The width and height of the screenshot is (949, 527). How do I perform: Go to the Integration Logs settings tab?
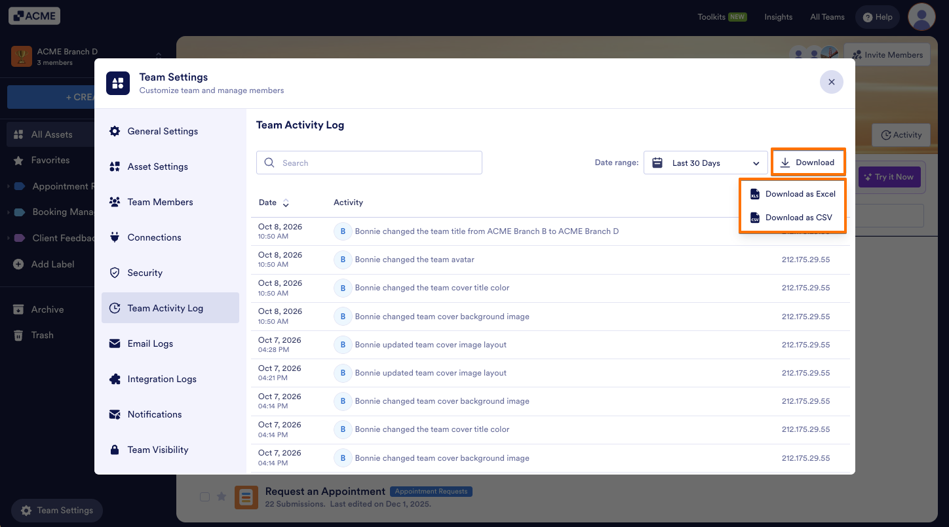click(170, 379)
